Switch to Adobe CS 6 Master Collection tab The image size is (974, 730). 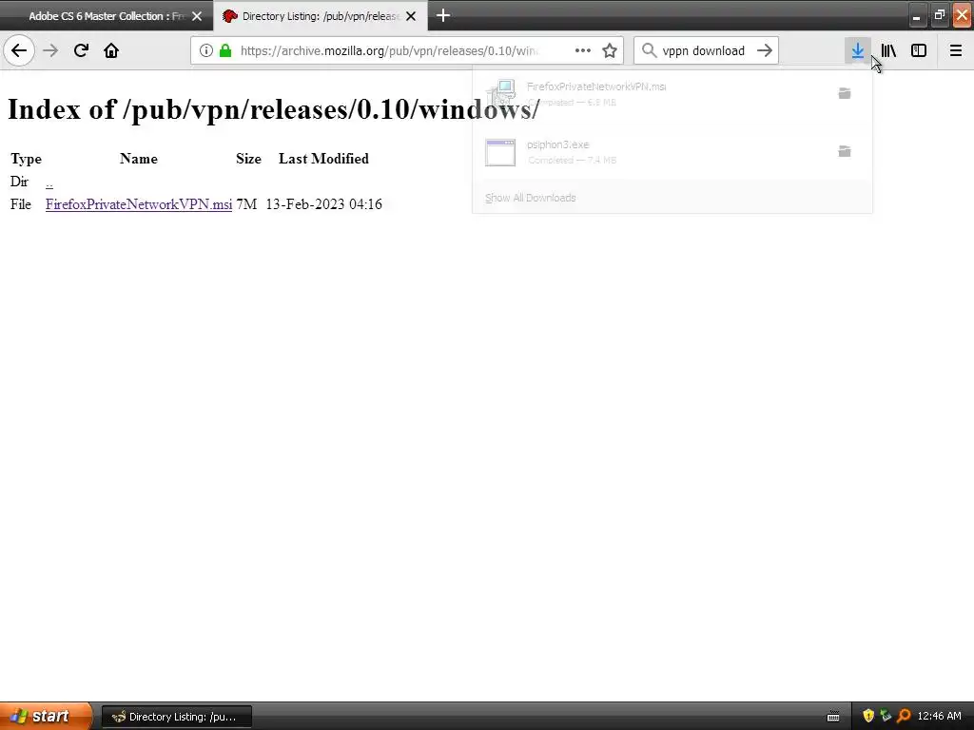(x=106, y=16)
